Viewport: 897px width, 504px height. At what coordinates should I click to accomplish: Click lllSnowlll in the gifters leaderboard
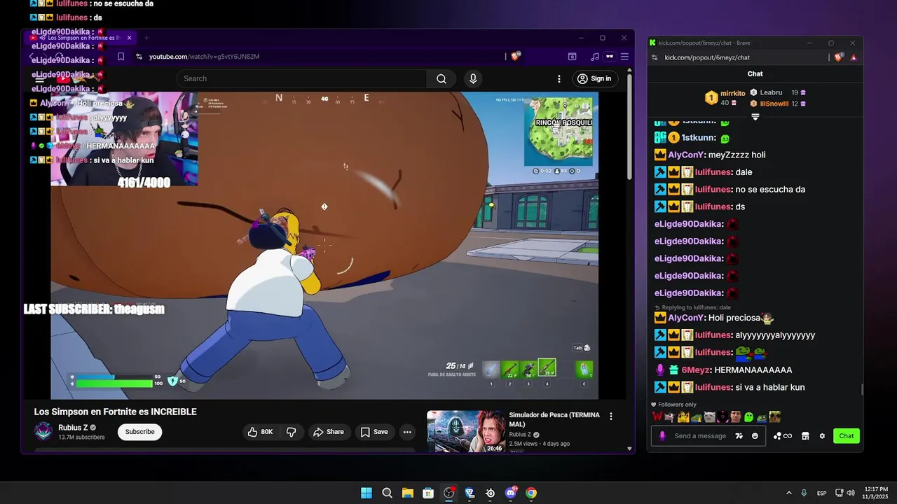[x=774, y=104]
